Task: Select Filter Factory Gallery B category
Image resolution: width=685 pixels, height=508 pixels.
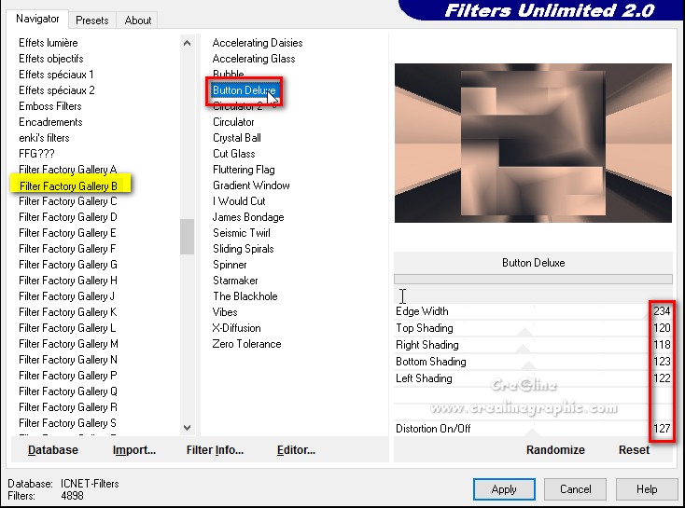Action: point(68,185)
